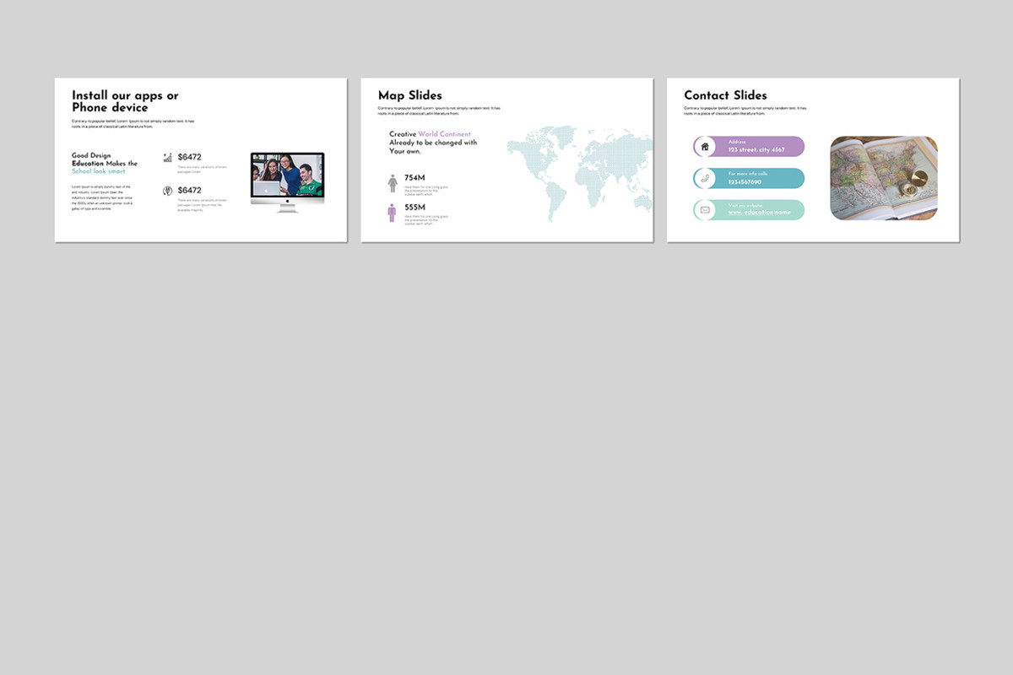Select the female figure icon beside 754M

pyautogui.click(x=391, y=184)
